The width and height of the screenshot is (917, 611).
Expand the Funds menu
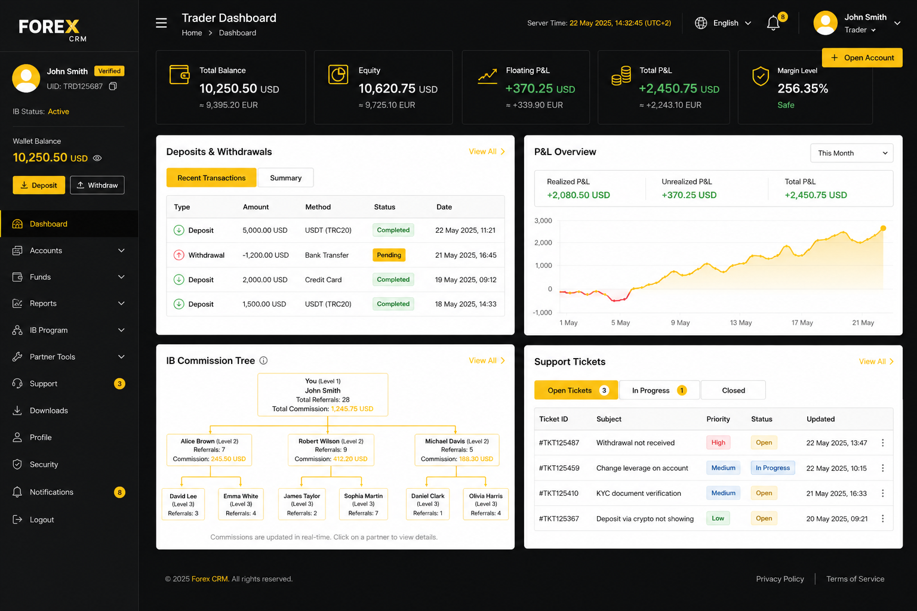[x=69, y=277]
